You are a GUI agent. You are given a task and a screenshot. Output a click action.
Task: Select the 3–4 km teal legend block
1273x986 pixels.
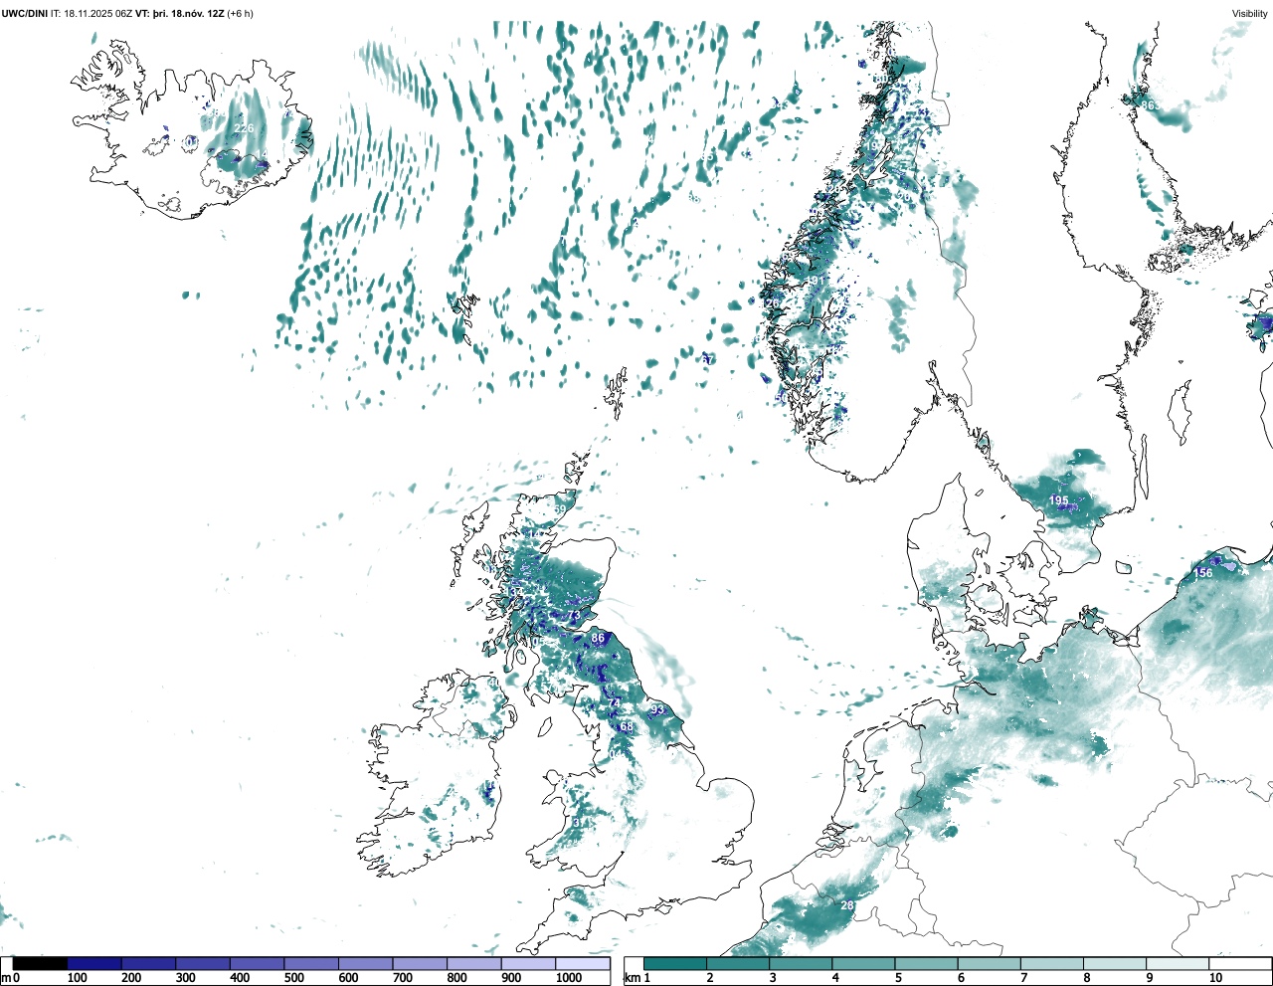pos(801,963)
